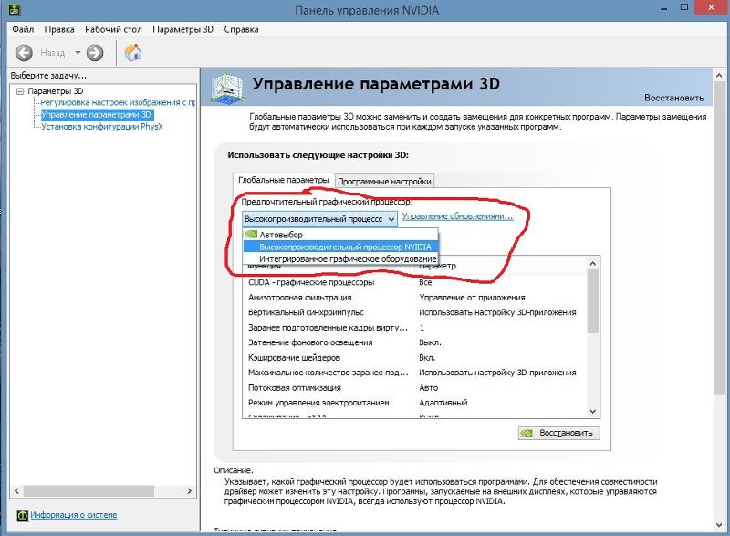Image resolution: width=730 pixels, height=536 pixels.
Task: Select the Потоковая оптимизация row
Action: click(414, 388)
